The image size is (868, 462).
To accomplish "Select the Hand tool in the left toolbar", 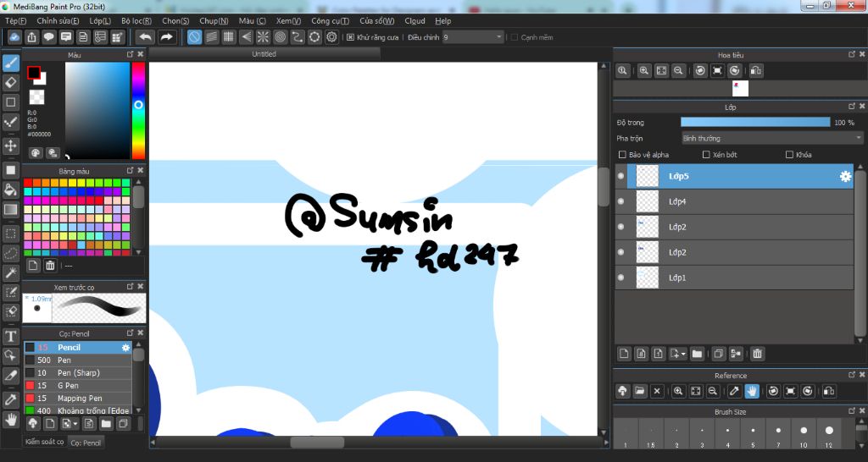I will [10, 420].
